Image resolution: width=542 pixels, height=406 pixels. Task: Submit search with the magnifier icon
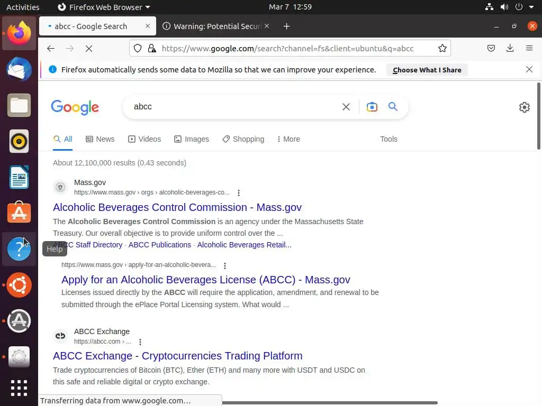tap(393, 107)
